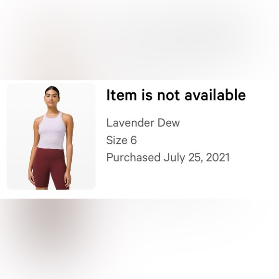Screen dimensions: 279x279
Task: Click the word 'Dew' in color name
Action: click(x=169, y=123)
